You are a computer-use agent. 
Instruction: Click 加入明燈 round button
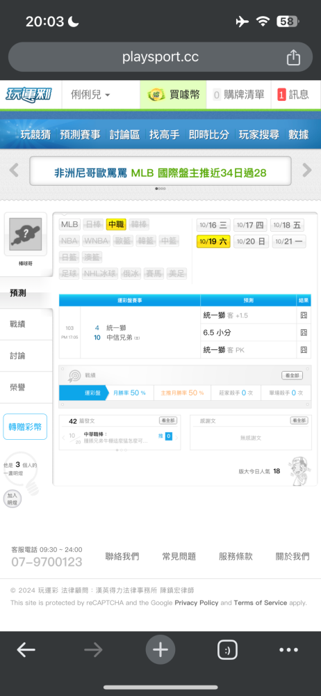[12, 499]
